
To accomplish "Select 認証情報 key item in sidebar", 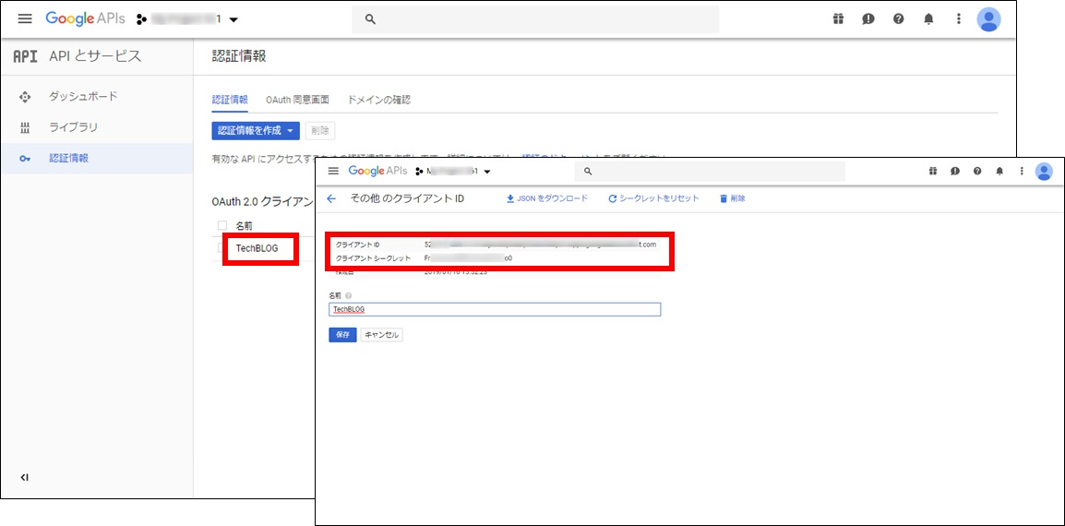I will 97,159.
